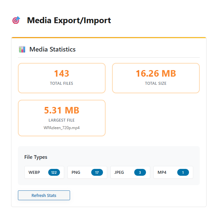The width and height of the screenshot is (217, 209).
Task: Click the Media Statistics section heading
Action: 52,50
